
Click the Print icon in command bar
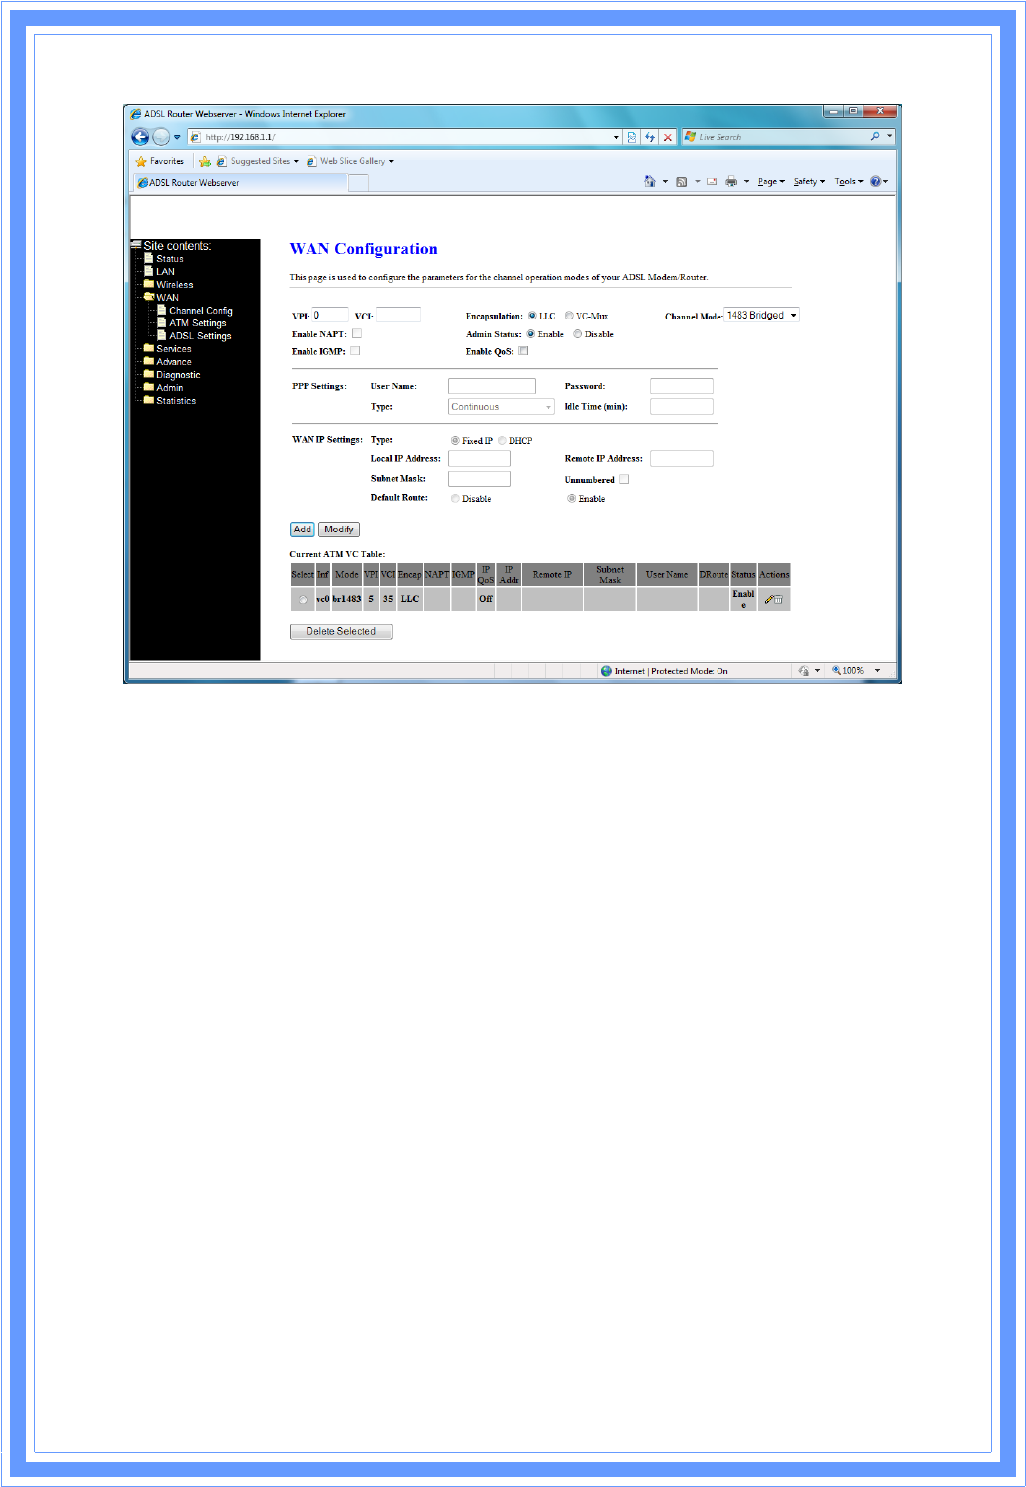(732, 182)
